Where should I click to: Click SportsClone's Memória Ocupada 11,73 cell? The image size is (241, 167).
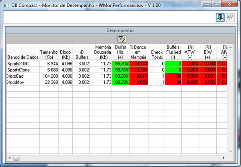(101, 70)
